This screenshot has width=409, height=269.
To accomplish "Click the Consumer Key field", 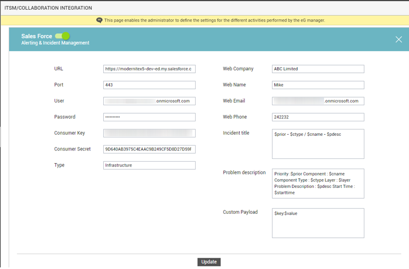I will click(x=149, y=133).
